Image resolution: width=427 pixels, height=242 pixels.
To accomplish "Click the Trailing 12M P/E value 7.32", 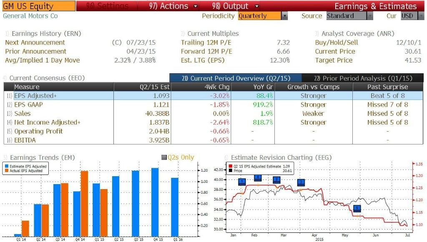I will tap(283, 42).
